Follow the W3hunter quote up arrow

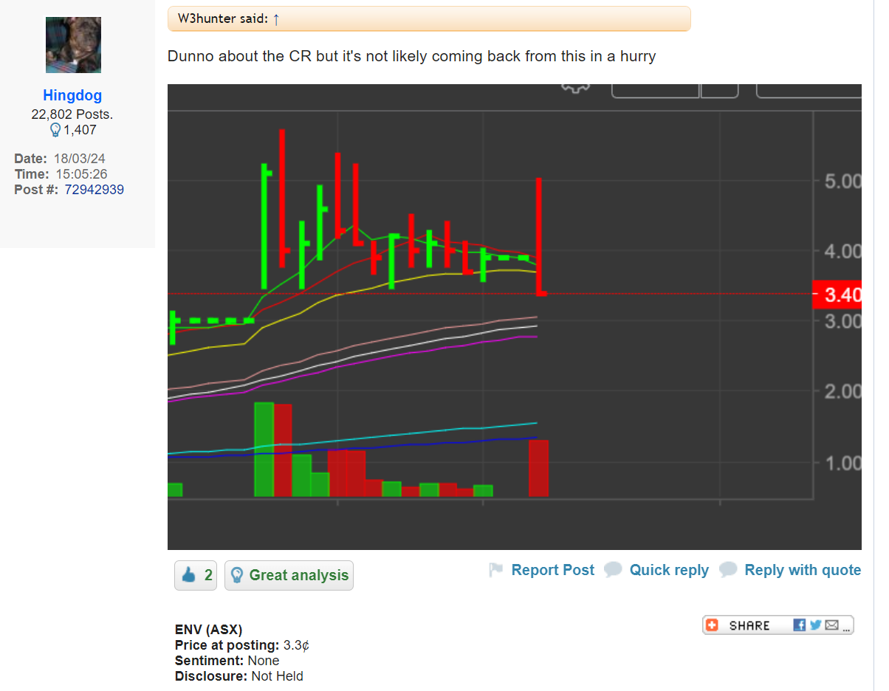click(x=276, y=19)
